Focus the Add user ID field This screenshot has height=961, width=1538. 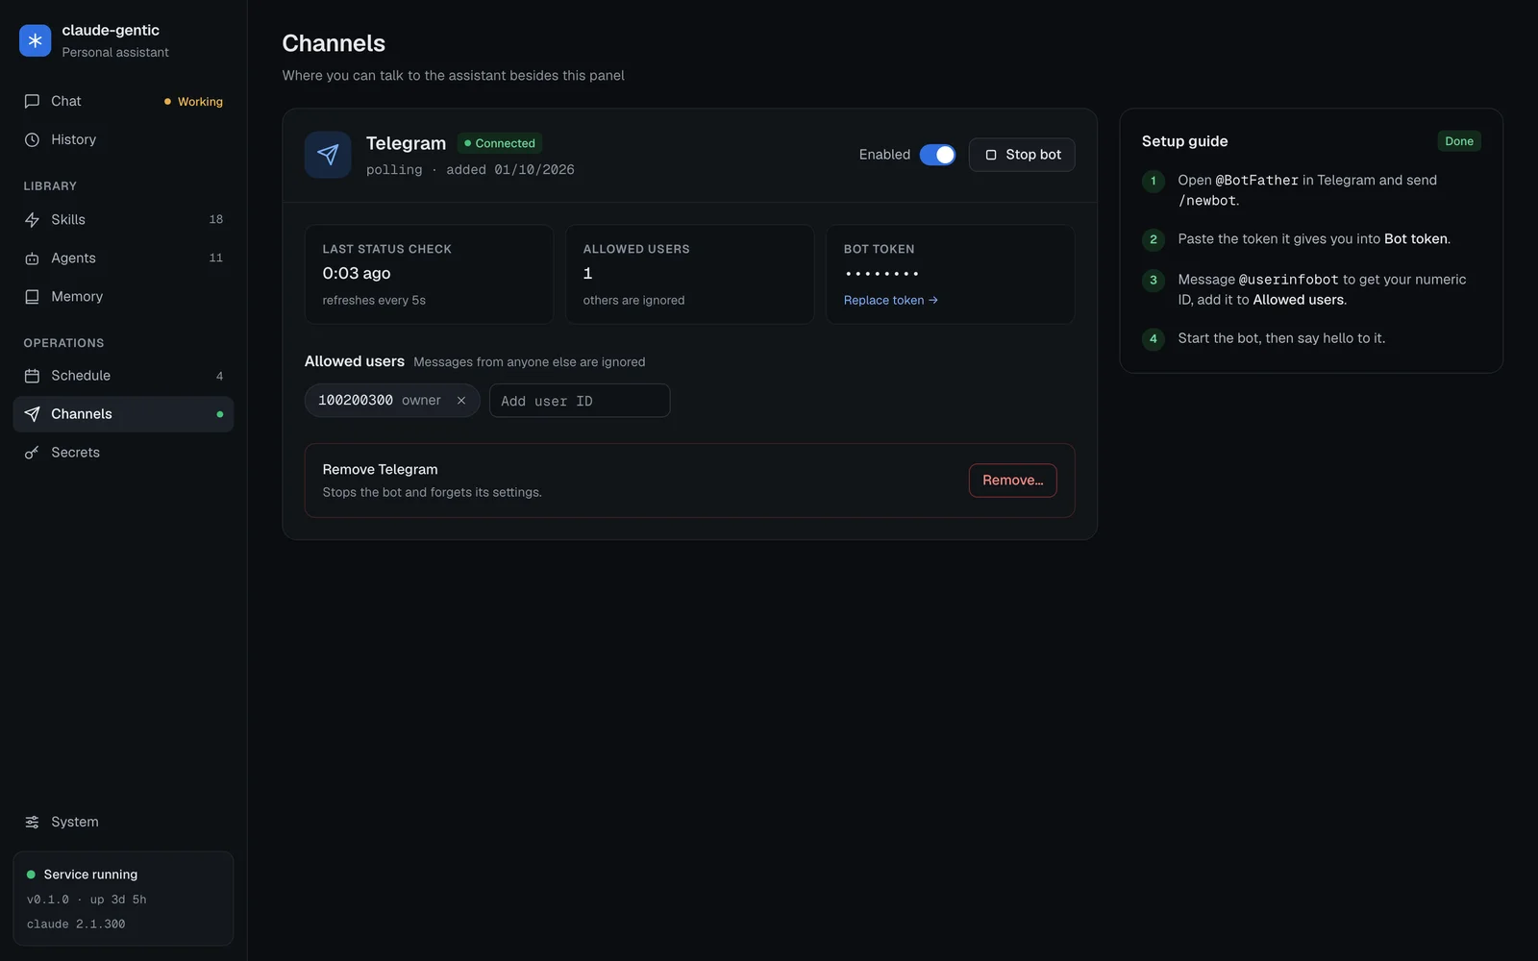click(580, 401)
